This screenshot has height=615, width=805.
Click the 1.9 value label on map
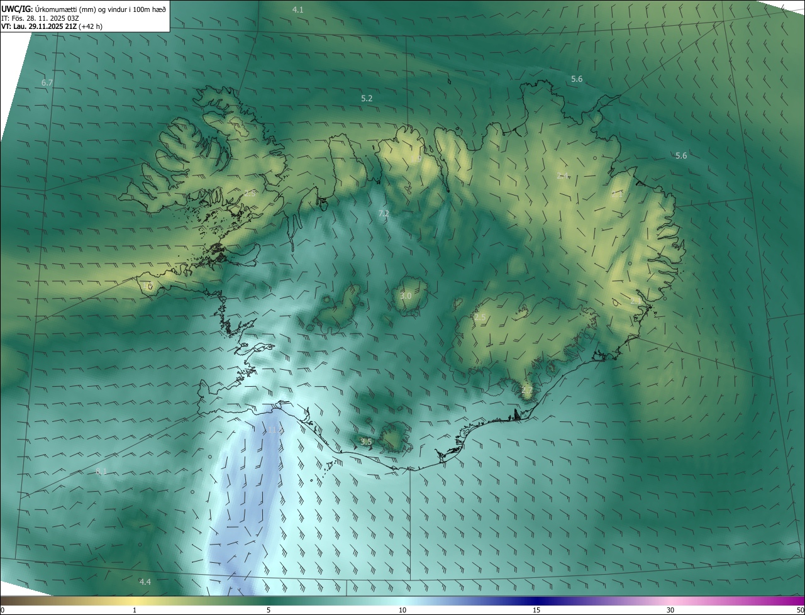click(x=417, y=158)
